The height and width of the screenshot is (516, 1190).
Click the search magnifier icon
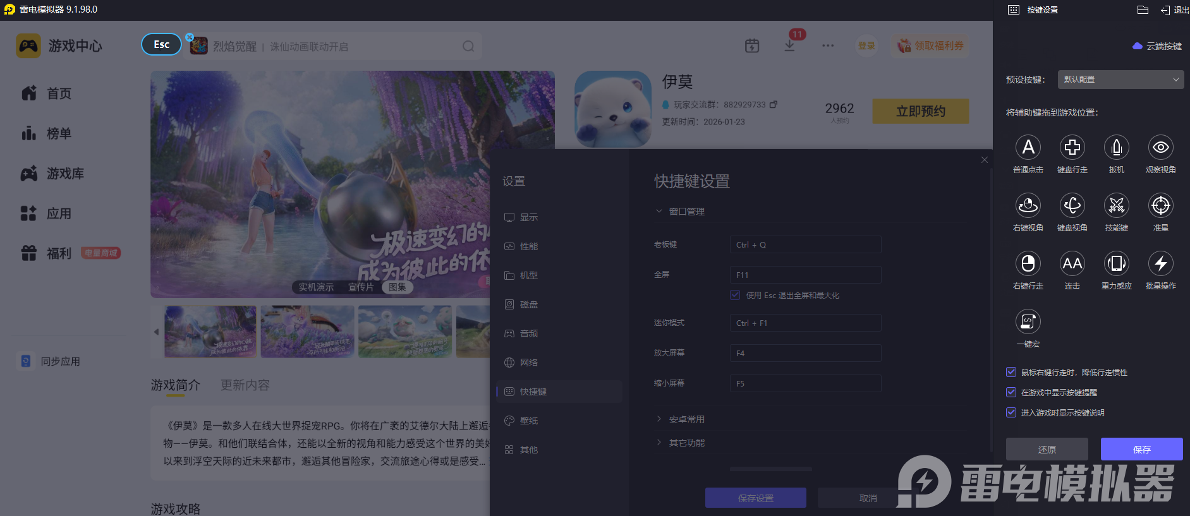(x=468, y=46)
